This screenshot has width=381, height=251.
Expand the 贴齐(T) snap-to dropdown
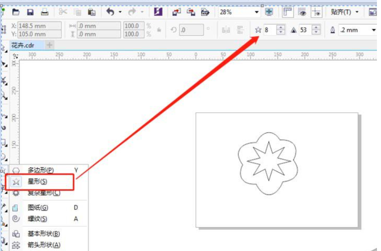(357, 12)
